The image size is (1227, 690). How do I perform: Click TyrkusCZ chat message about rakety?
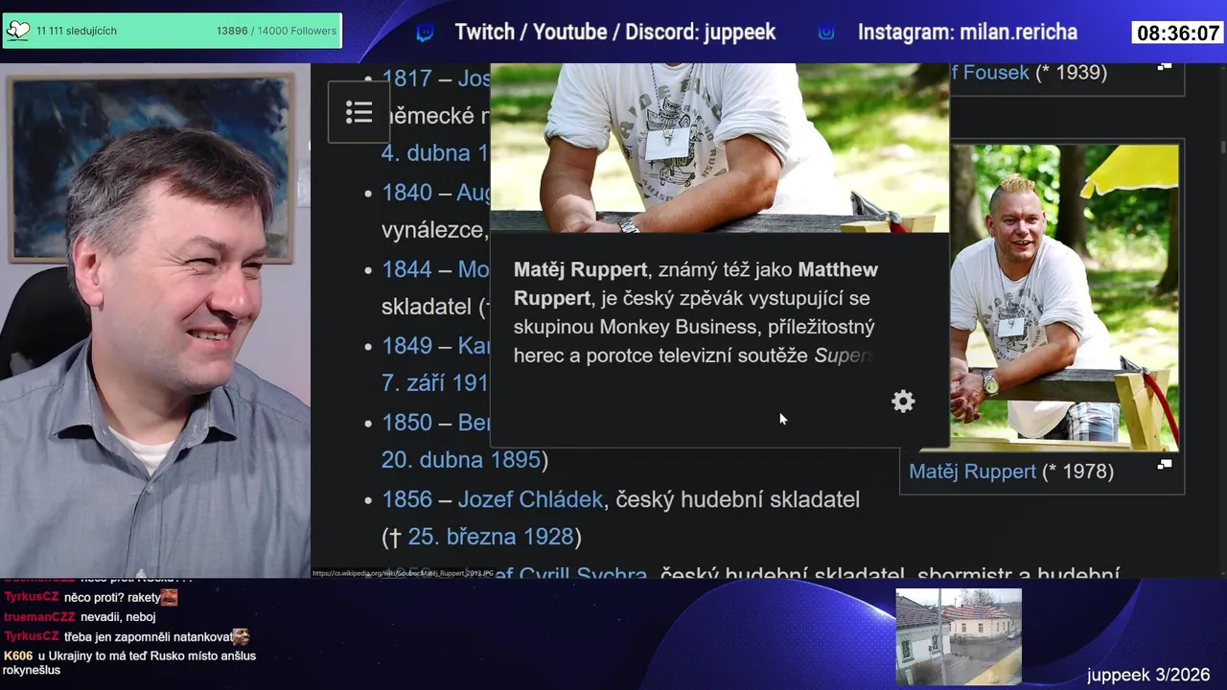(90, 597)
